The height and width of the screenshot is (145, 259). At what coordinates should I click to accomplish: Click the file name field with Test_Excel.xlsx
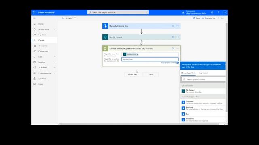click(x=150, y=59)
